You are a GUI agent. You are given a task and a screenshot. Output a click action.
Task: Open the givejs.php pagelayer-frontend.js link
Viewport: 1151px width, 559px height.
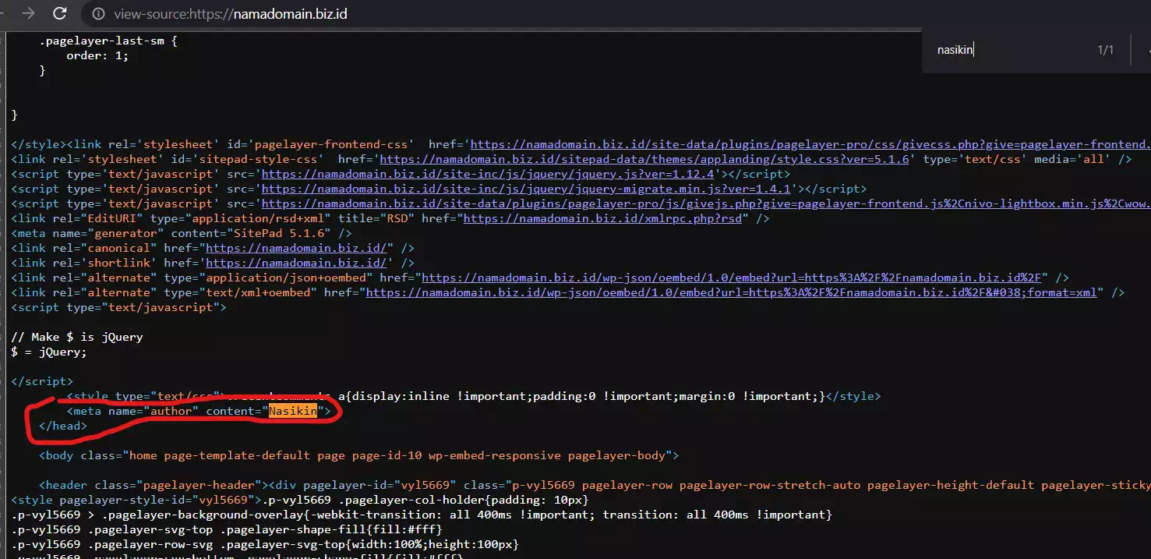coord(706,203)
